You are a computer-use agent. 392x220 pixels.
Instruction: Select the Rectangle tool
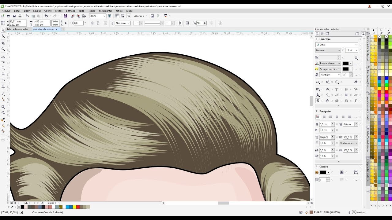coord(3,68)
